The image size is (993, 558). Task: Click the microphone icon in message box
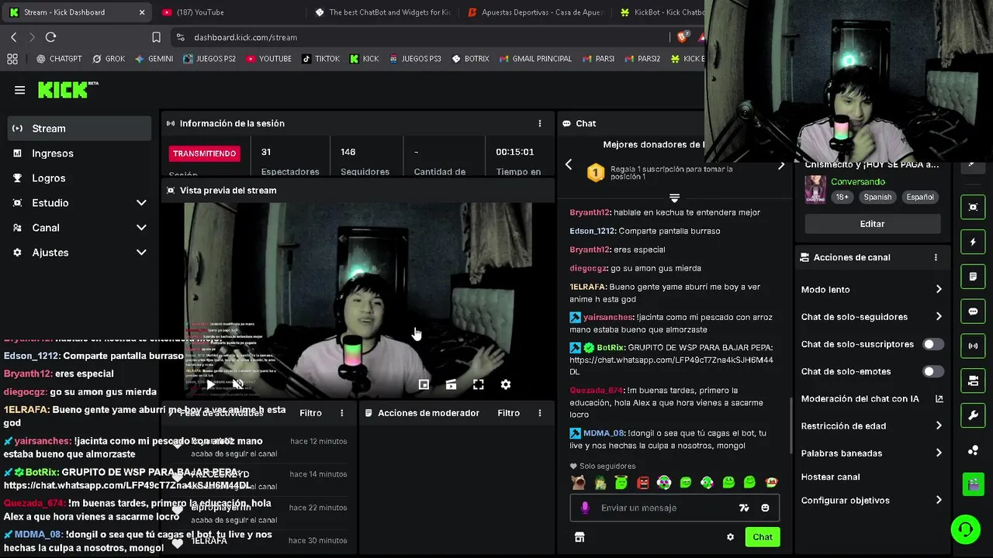585,508
